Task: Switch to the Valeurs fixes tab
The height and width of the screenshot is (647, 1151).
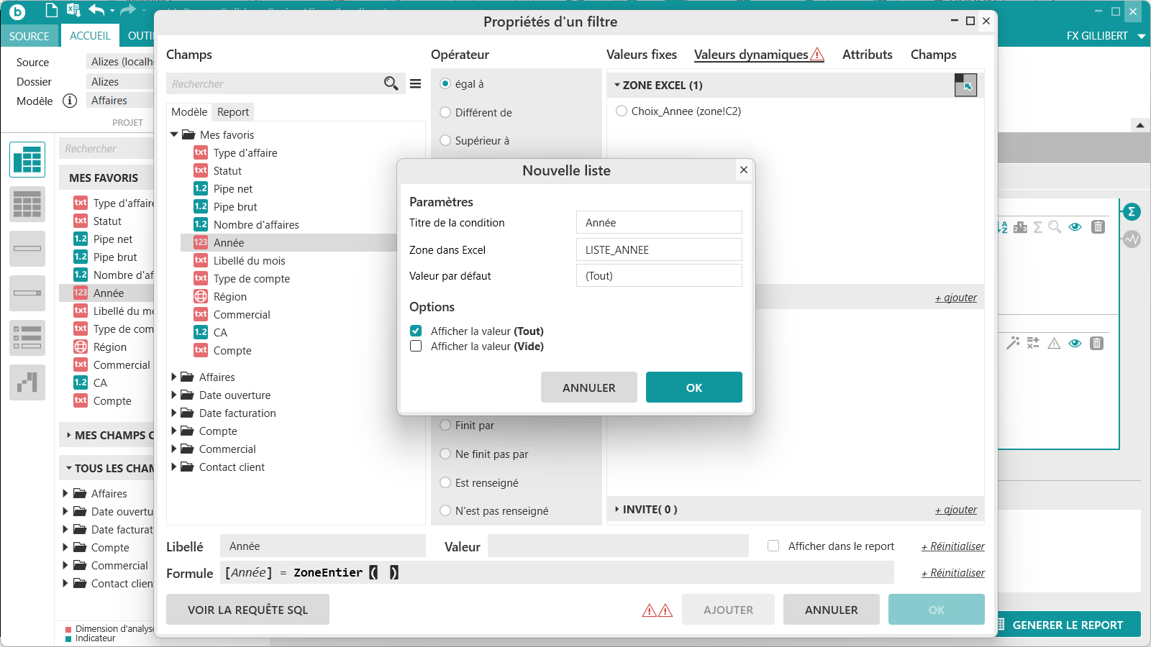Action: click(641, 55)
